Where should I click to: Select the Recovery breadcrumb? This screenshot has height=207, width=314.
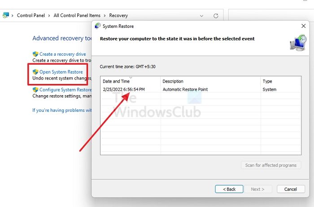point(118,15)
